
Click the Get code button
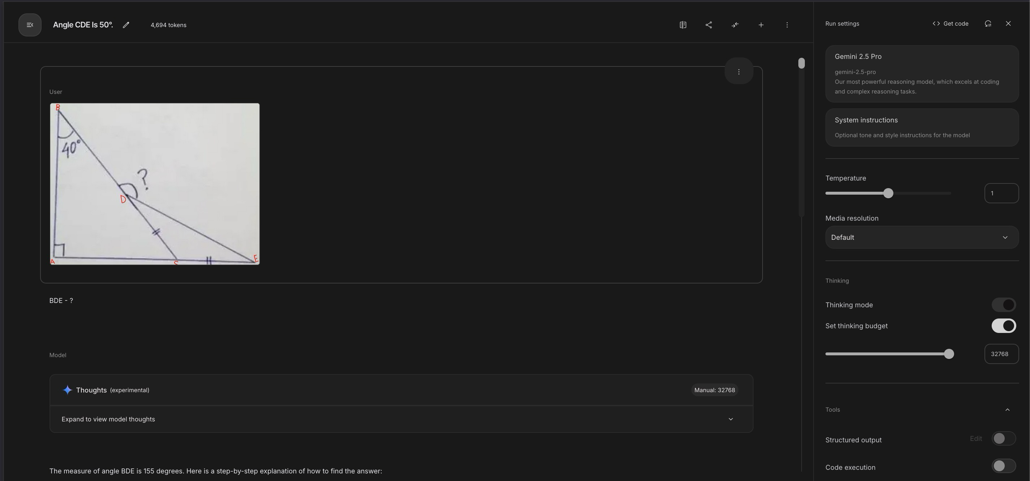(x=950, y=23)
